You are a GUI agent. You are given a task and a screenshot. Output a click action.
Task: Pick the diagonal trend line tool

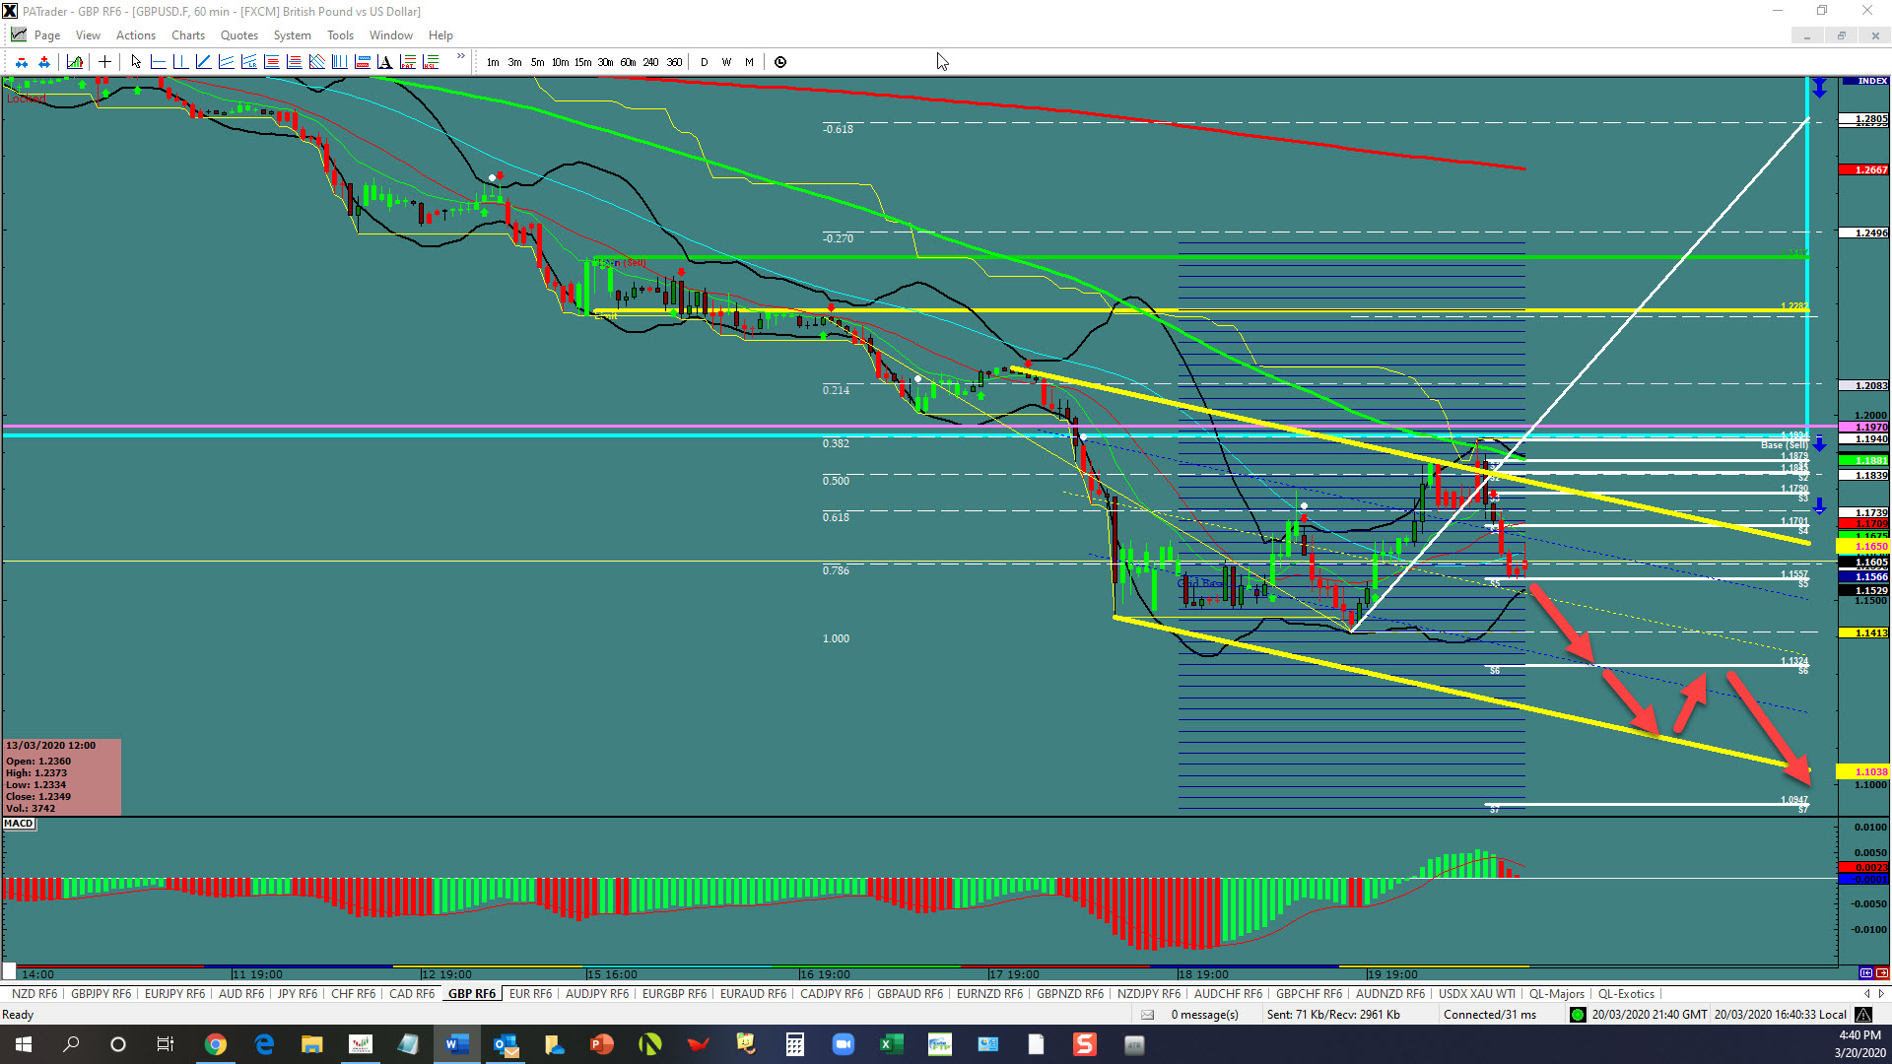click(203, 62)
